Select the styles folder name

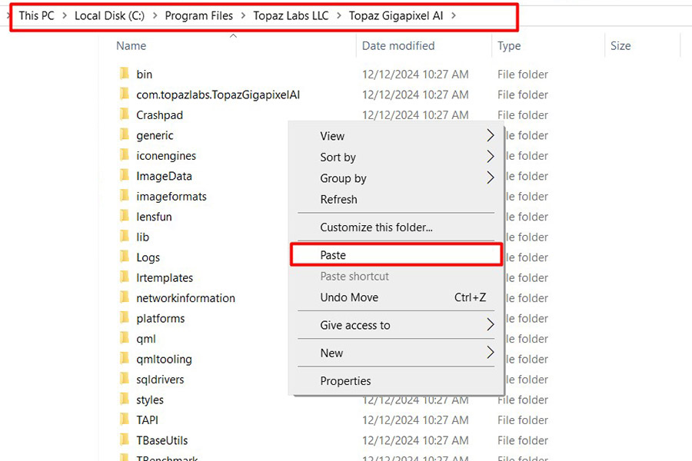pyautogui.click(x=150, y=400)
